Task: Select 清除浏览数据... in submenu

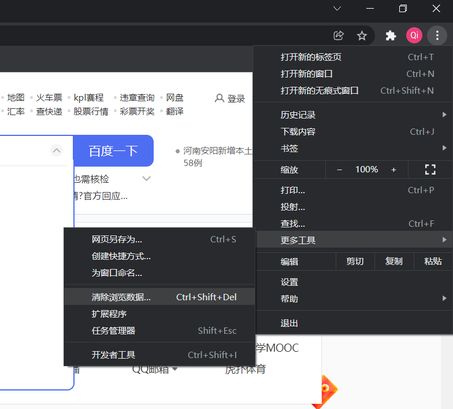Action: pyautogui.click(x=159, y=297)
